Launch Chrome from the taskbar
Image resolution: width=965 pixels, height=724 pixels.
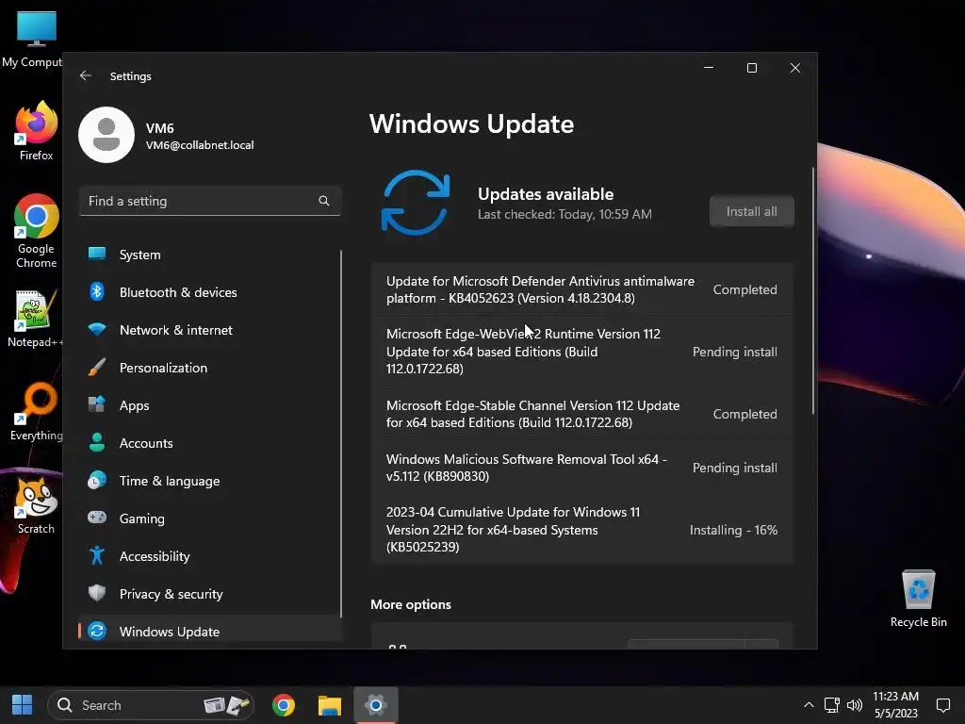click(283, 705)
